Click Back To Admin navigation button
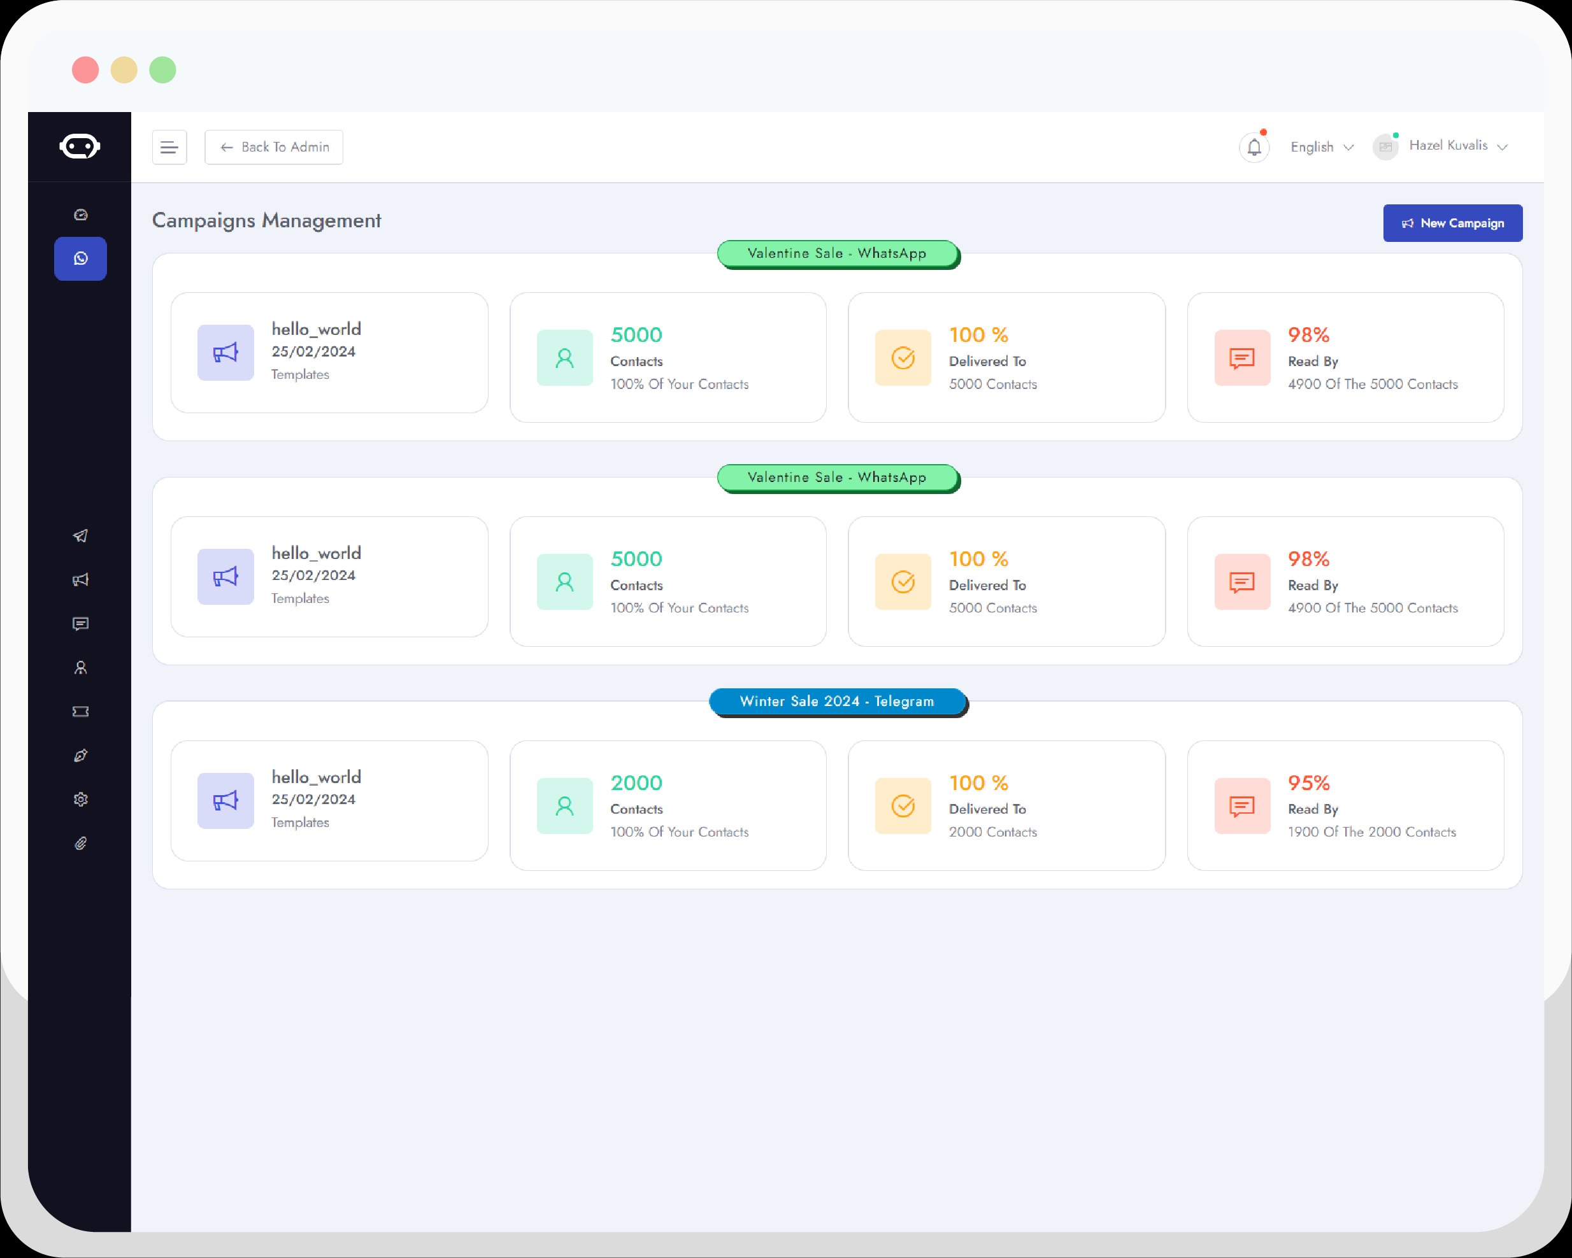Viewport: 1572px width, 1258px height. pos(275,145)
